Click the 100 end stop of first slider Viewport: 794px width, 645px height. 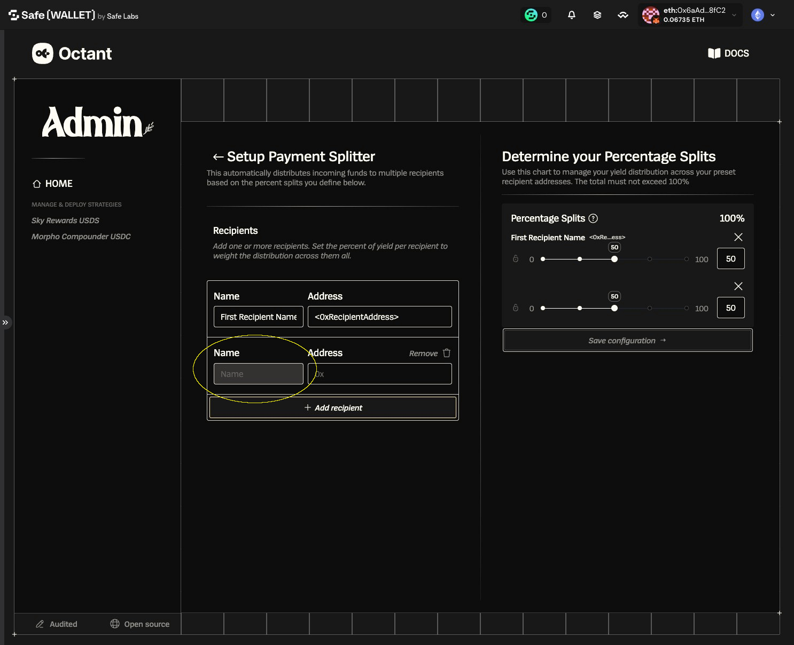coord(687,259)
